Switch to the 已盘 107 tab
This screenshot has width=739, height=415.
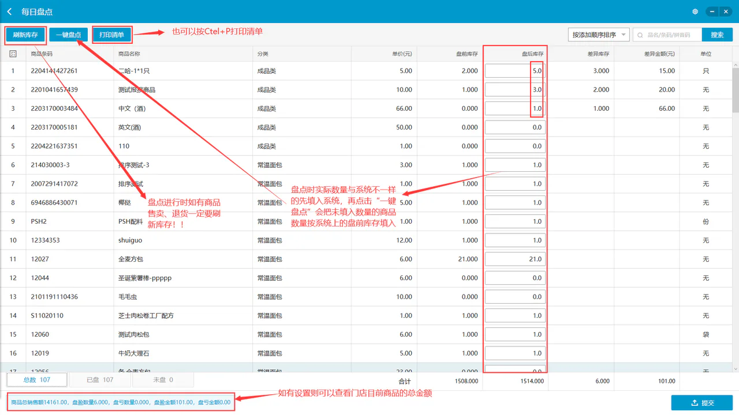pyautogui.click(x=100, y=380)
